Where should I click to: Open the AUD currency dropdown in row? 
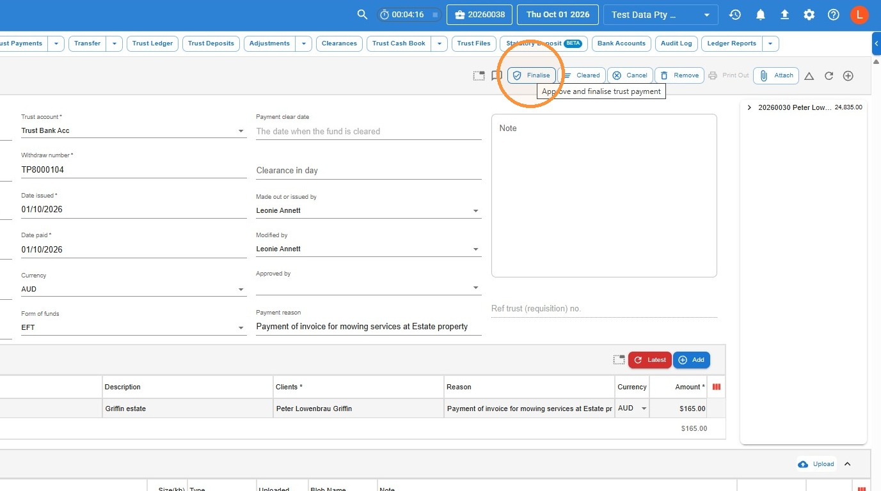pos(632,409)
